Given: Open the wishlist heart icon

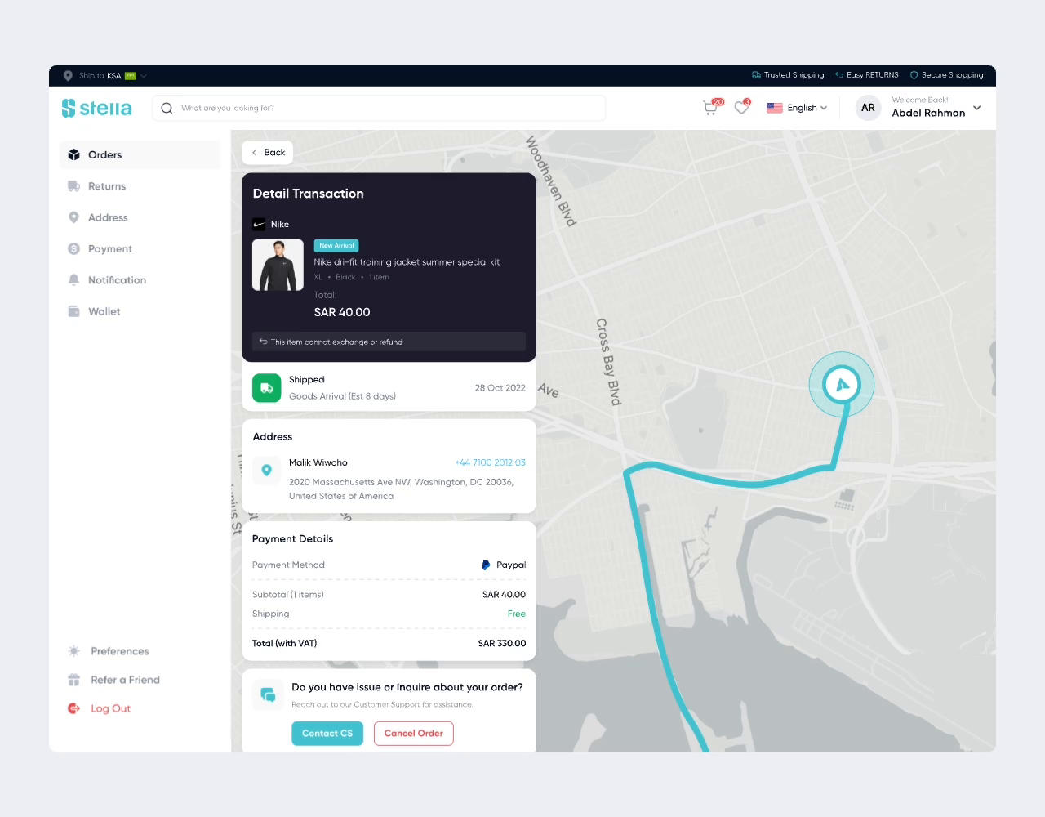Looking at the screenshot, I should pyautogui.click(x=740, y=107).
